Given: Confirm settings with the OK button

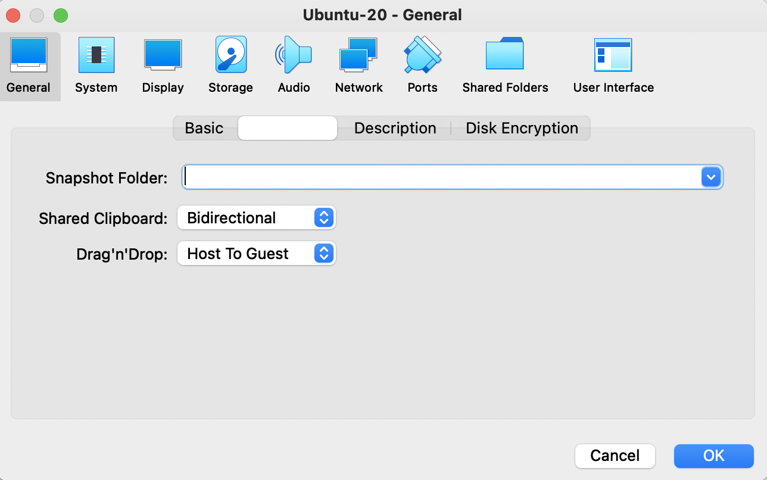Looking at the screenshot, I should click(714, 456).
